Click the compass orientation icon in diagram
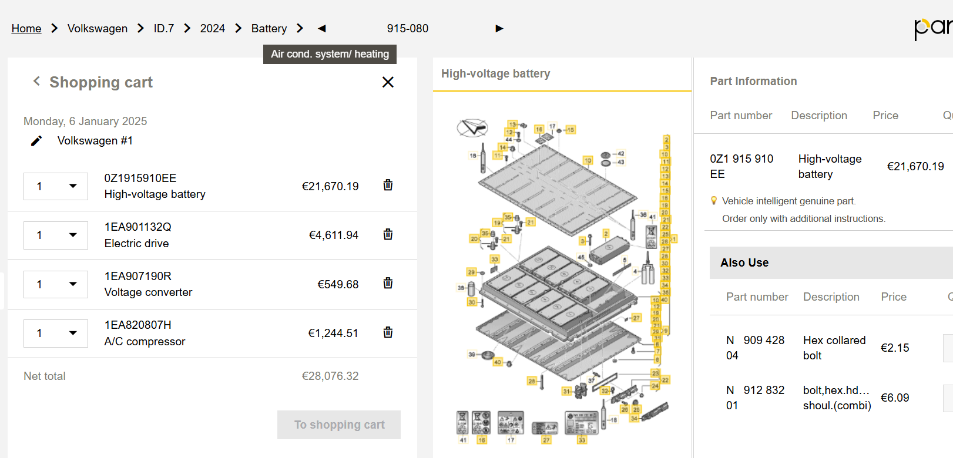This screenshot has width=953, height=458. 472,127
